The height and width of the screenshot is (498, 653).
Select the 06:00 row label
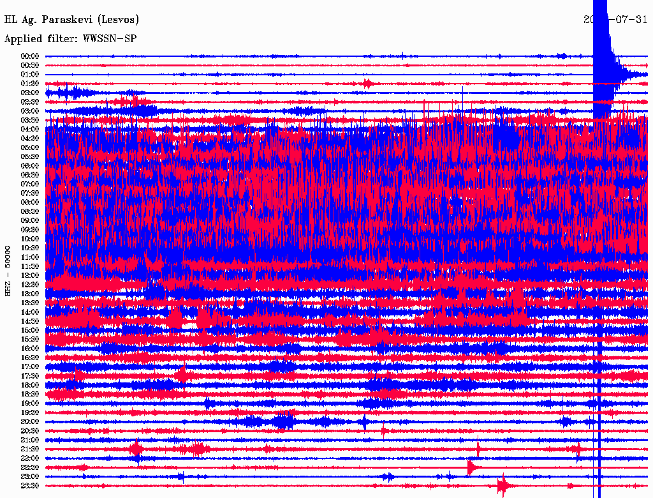point(30,165)
